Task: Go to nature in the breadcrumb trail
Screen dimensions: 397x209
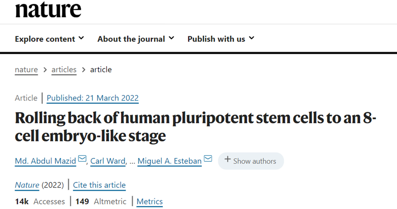Action: [26, 69]
